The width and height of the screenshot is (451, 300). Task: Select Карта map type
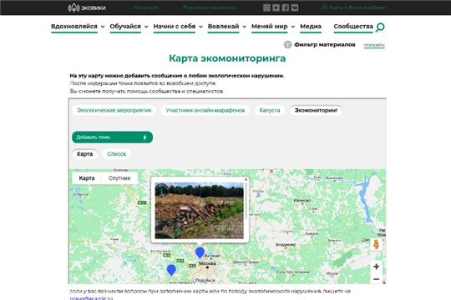(87, 178)
